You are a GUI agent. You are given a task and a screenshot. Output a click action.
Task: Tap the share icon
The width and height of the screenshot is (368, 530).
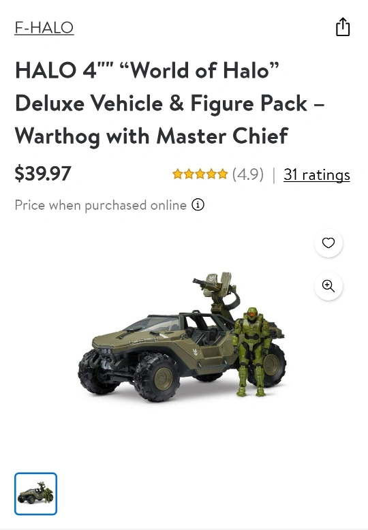click(x=343, y=27)
